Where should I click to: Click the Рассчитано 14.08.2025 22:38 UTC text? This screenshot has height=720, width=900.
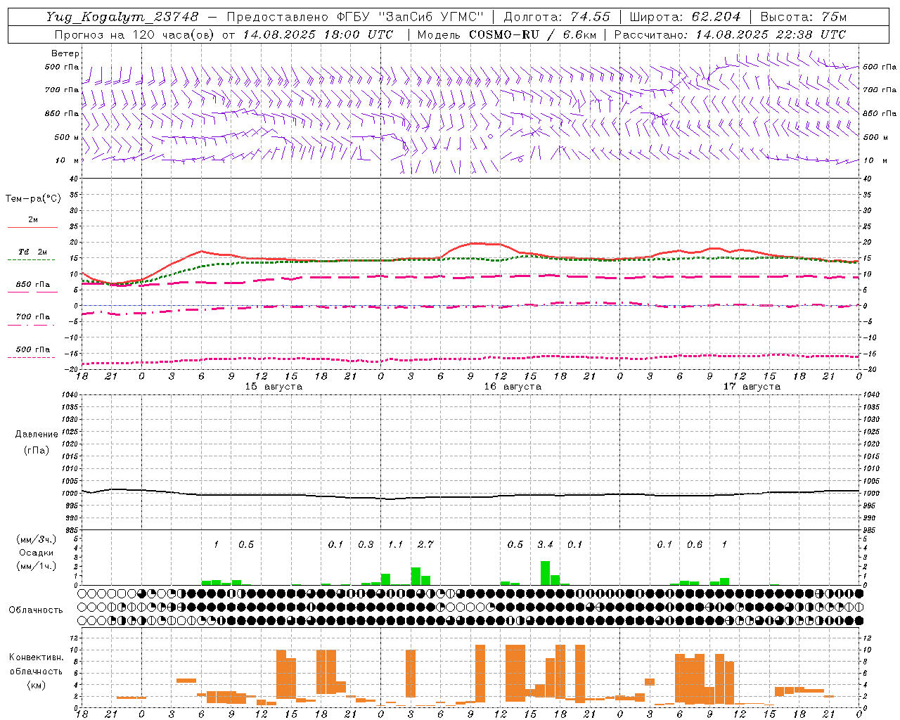click(730, 34)
